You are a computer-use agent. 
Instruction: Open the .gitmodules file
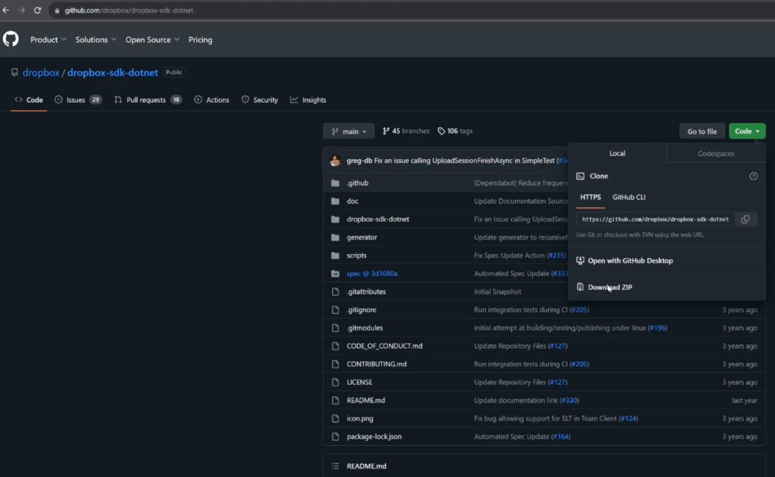[365, 328]
